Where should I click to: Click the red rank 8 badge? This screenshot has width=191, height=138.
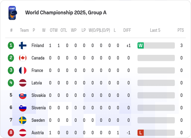click(11, 133)
